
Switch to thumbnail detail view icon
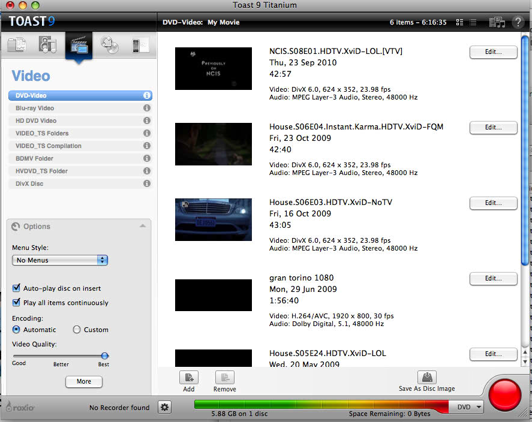point(459,22)
